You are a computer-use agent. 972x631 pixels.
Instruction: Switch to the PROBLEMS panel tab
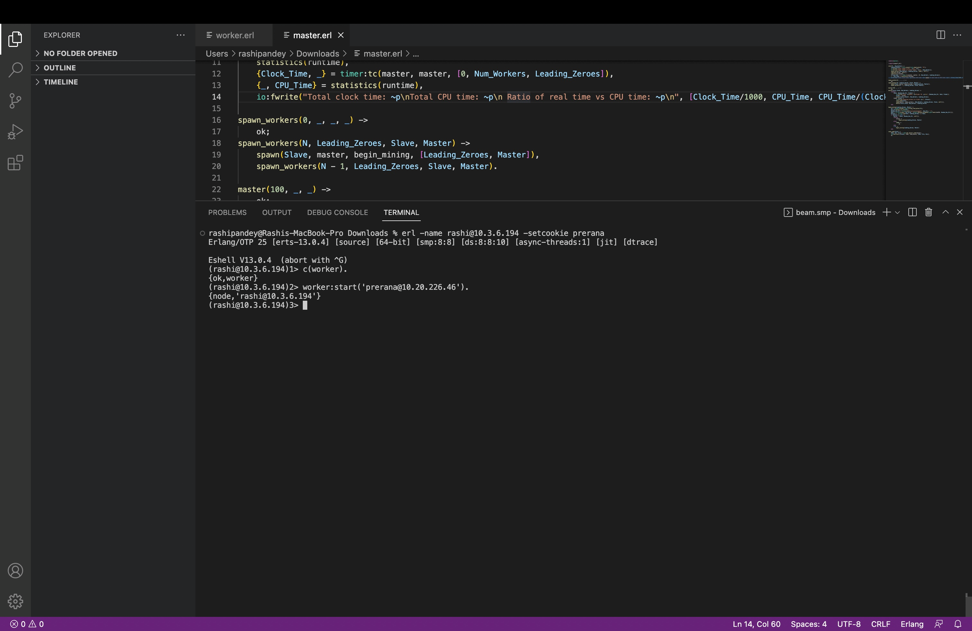coord(227,212)
